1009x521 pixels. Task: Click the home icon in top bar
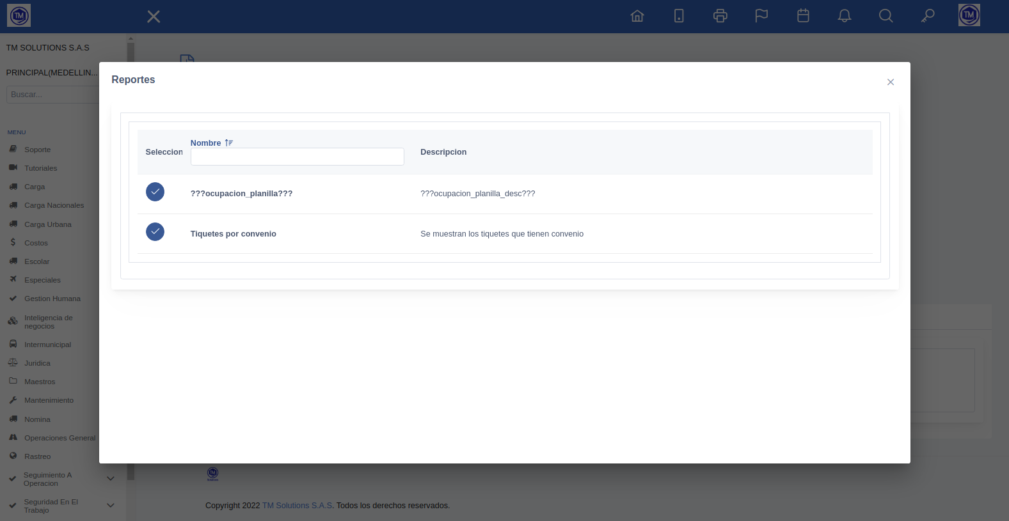pos(637,16)
